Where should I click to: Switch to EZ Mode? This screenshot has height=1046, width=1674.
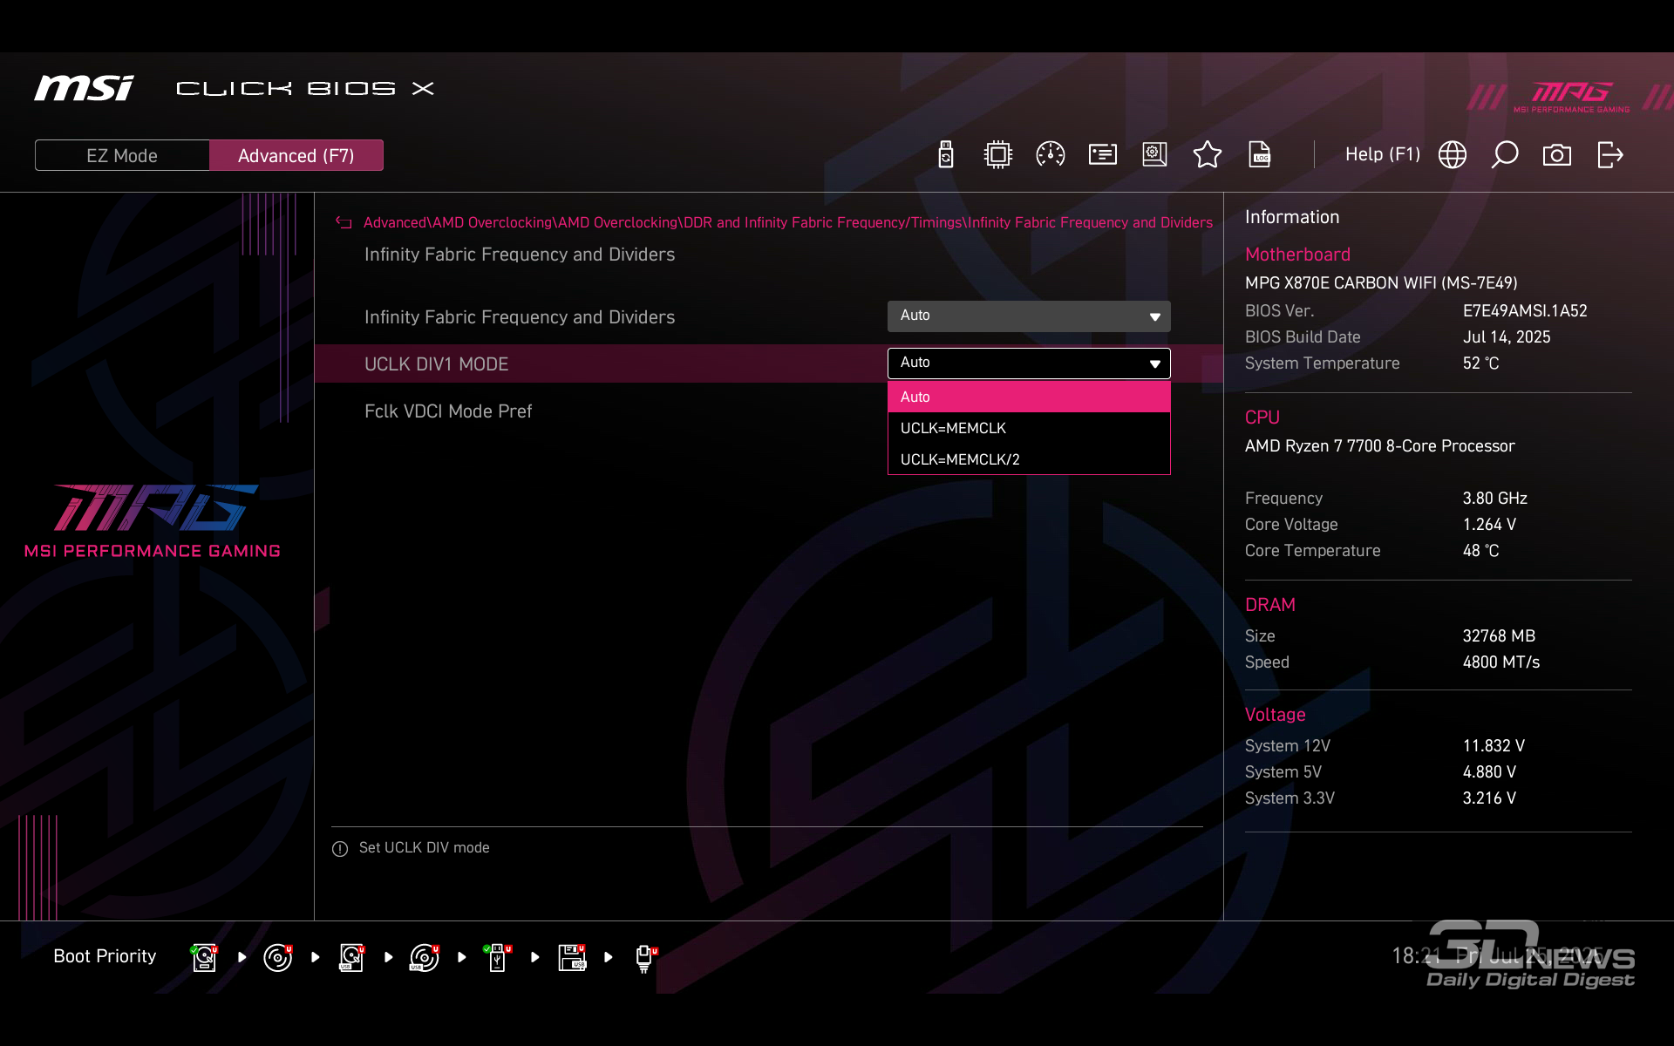click(x=122, y=155)
